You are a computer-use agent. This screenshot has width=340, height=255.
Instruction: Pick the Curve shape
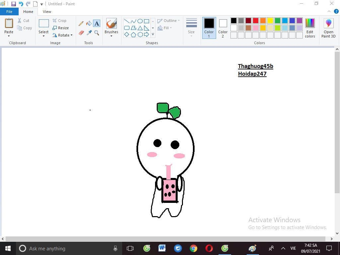[x=133, y=21]
